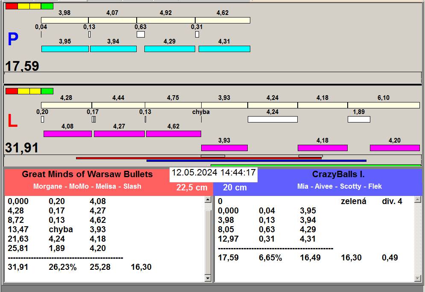Select the red L lane letter
This screenshot has height=292, width=425.
coord(12,121)
